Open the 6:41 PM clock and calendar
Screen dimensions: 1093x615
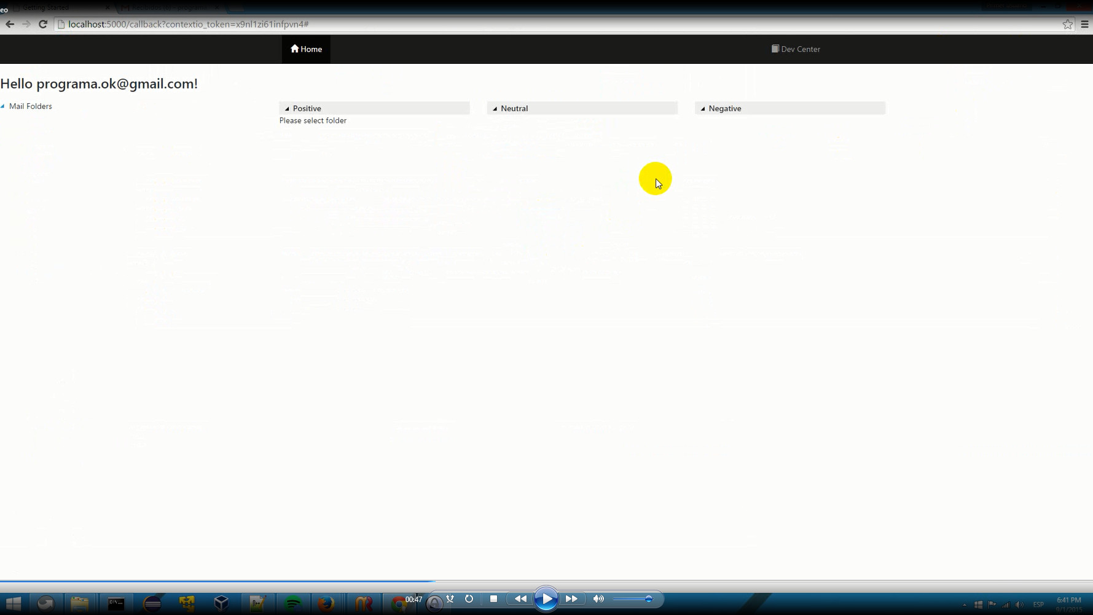(x=1069, y=605)
